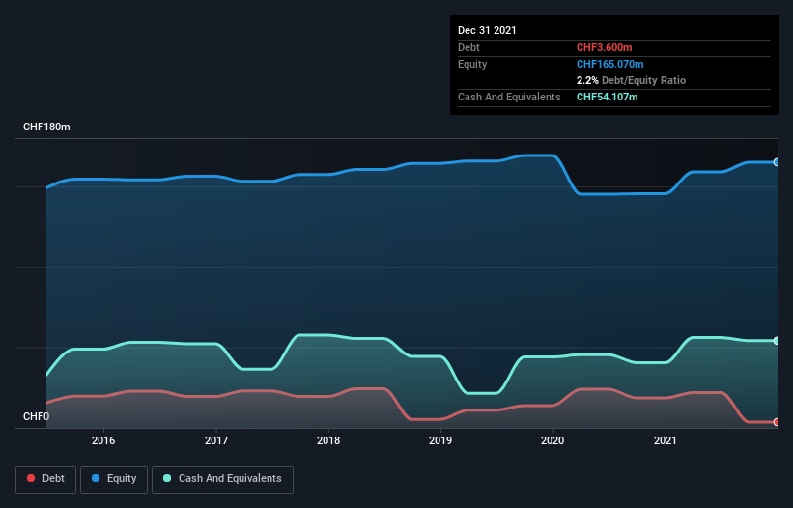The height and width of the screenshot is (508, 793).
Task: Click the CHF165.070m equity value
Action: (609, 64)
